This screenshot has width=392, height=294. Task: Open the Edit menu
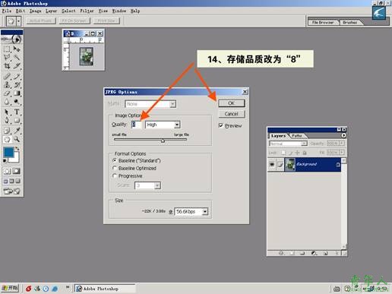coord(21,11)
